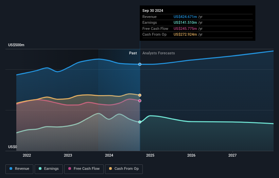279x178 pixels.
Task: Toggle the Earnings legend series
Action: [49, 169]
